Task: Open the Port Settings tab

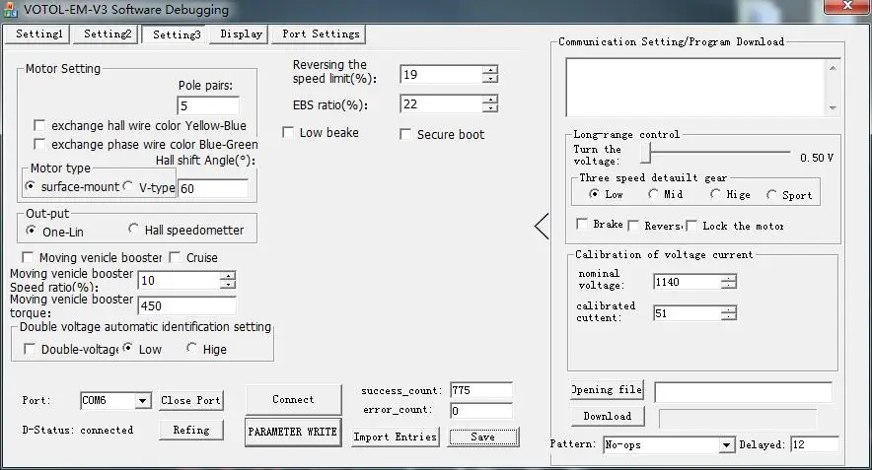Action: coord(321,34)
